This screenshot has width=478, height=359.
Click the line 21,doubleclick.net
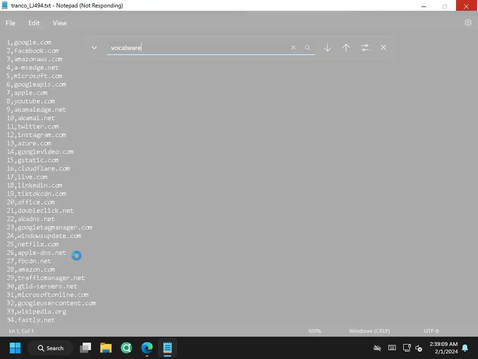point(40,211)
